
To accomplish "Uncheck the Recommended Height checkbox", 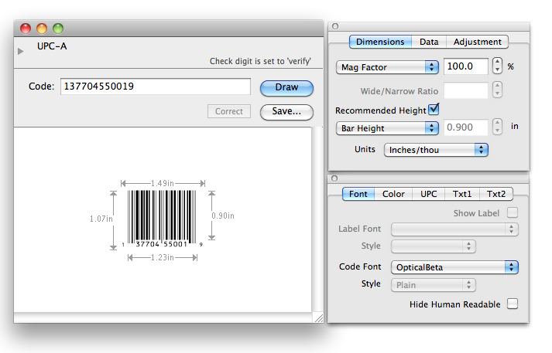I will click(x=434, y=110).
